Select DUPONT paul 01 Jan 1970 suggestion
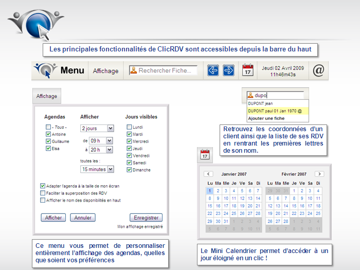 pos(278,111)
